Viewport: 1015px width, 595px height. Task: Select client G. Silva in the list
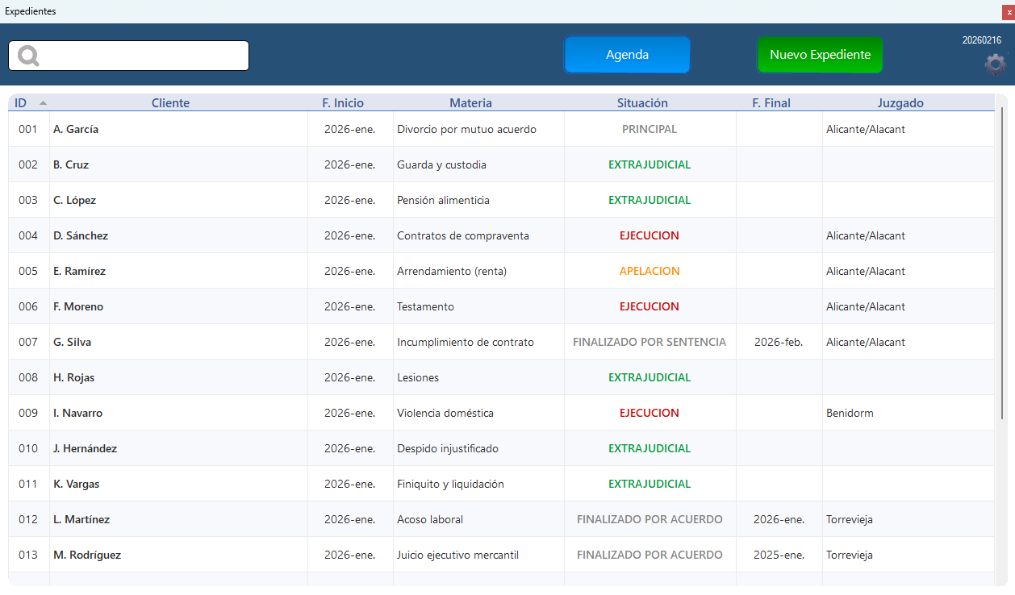point(72,342)
